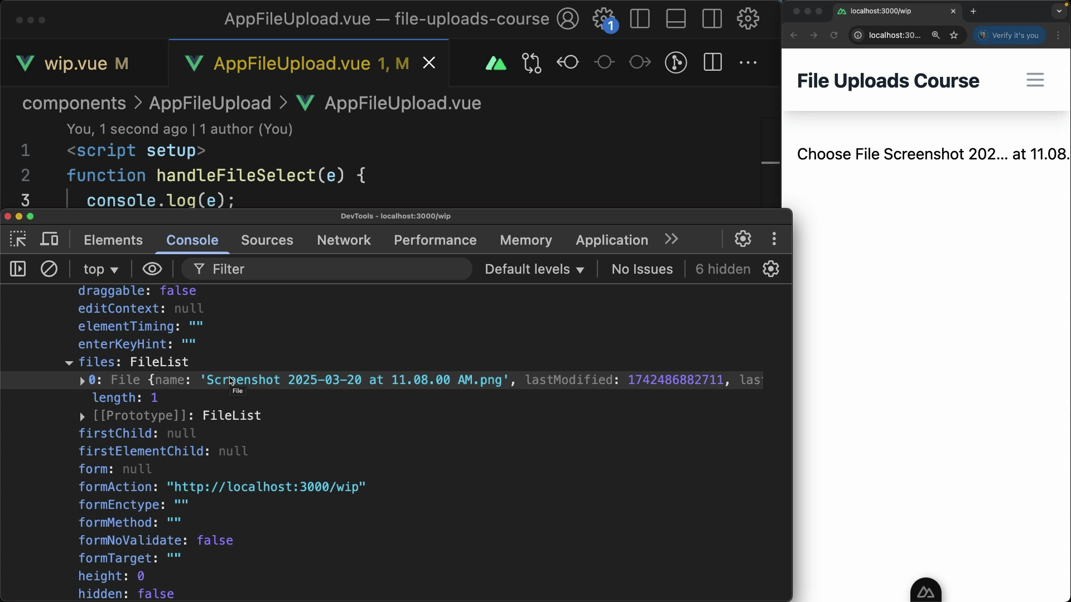Open Default levels dropdown
Viewport: 1071px width, 602px height.
coord(534,269)
